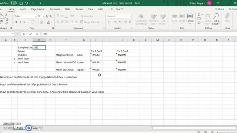The image size is (237, 133).
Task: Toggle Italic formatting
Action: click(x=20, y=22)
